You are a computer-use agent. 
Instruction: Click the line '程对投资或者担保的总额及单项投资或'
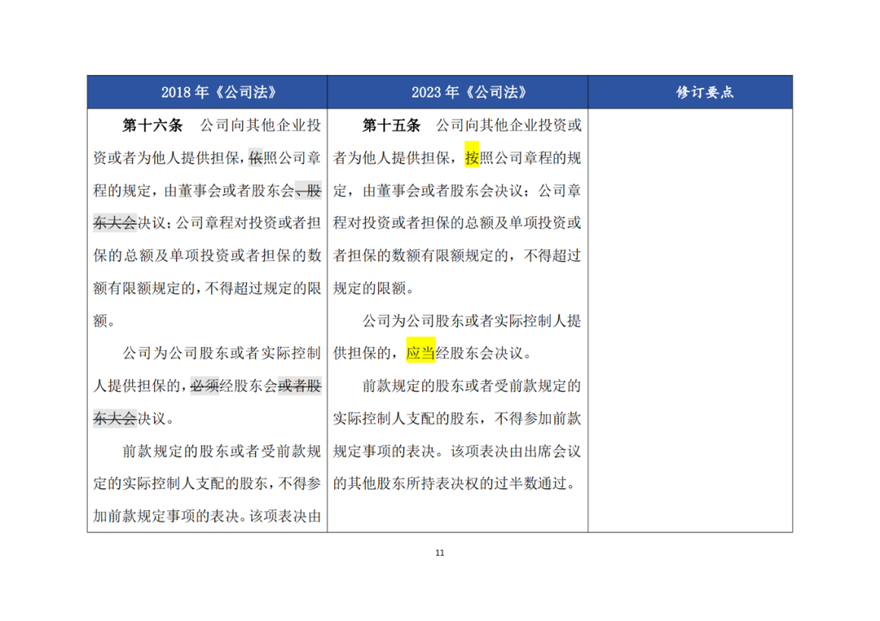tap(457, 223)
